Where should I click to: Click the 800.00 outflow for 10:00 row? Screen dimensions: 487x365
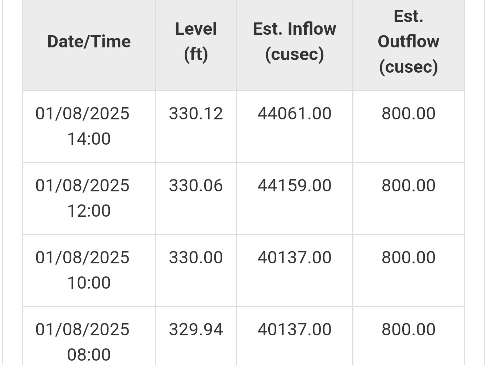[408, 258]
